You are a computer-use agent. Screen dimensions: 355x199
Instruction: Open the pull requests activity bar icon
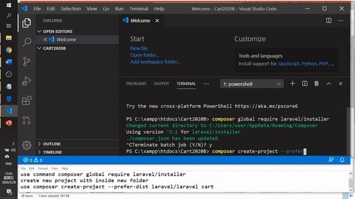tap(27, 120)
